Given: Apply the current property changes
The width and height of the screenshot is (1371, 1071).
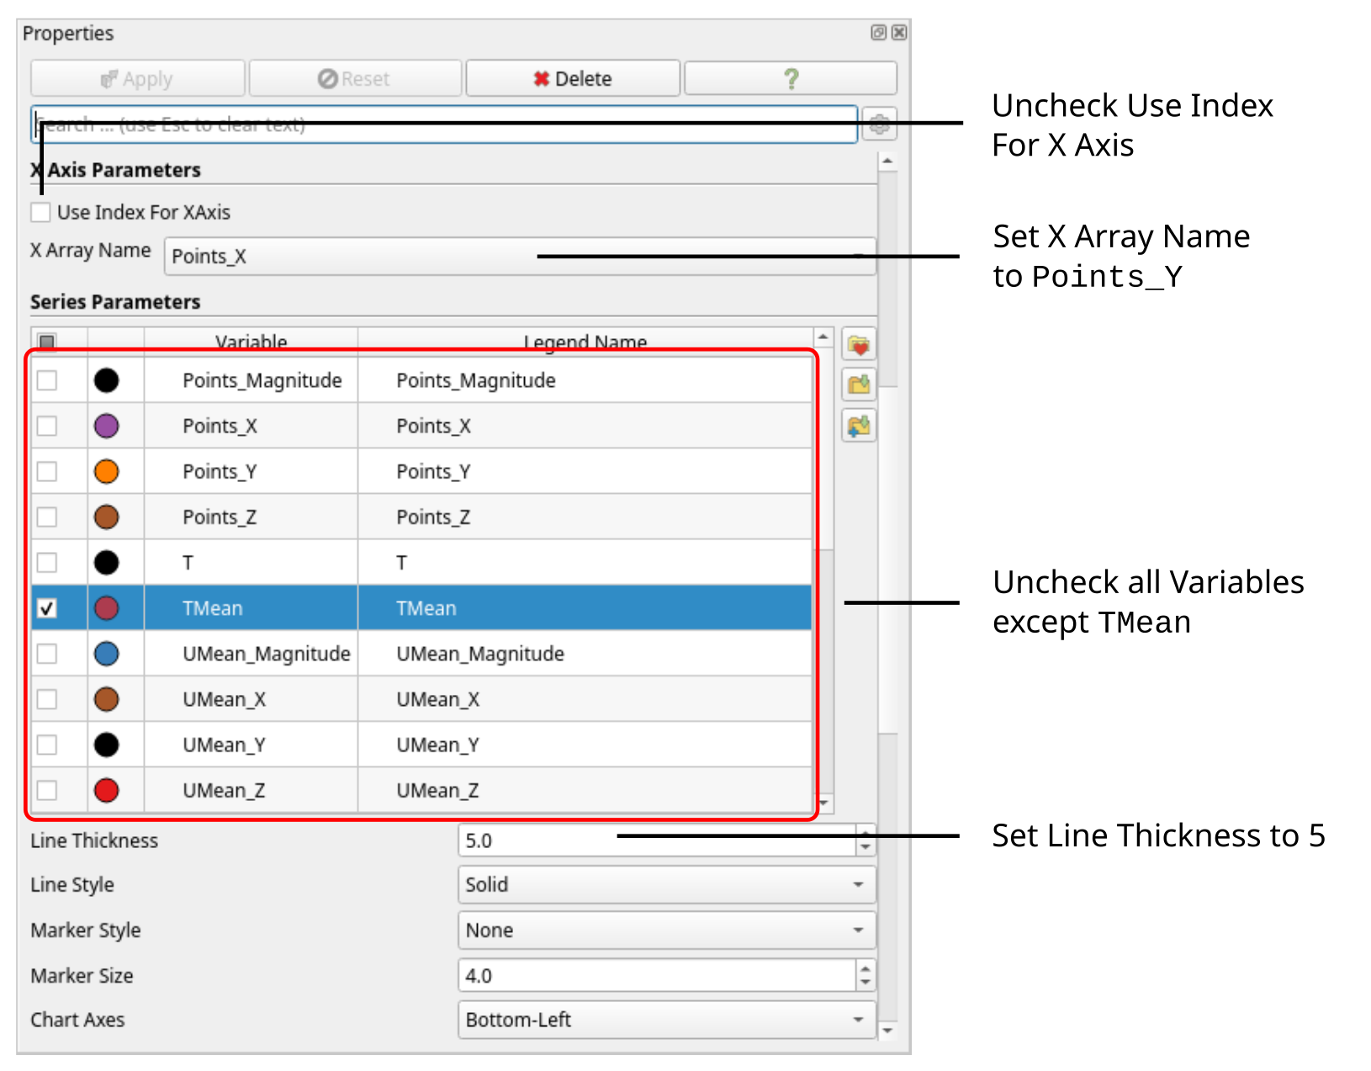Looking at the screenshot, I should tap(137, 77).
